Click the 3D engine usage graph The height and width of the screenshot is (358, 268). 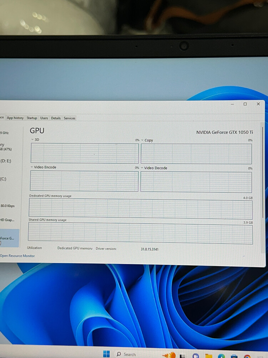[x=85, y=153]
